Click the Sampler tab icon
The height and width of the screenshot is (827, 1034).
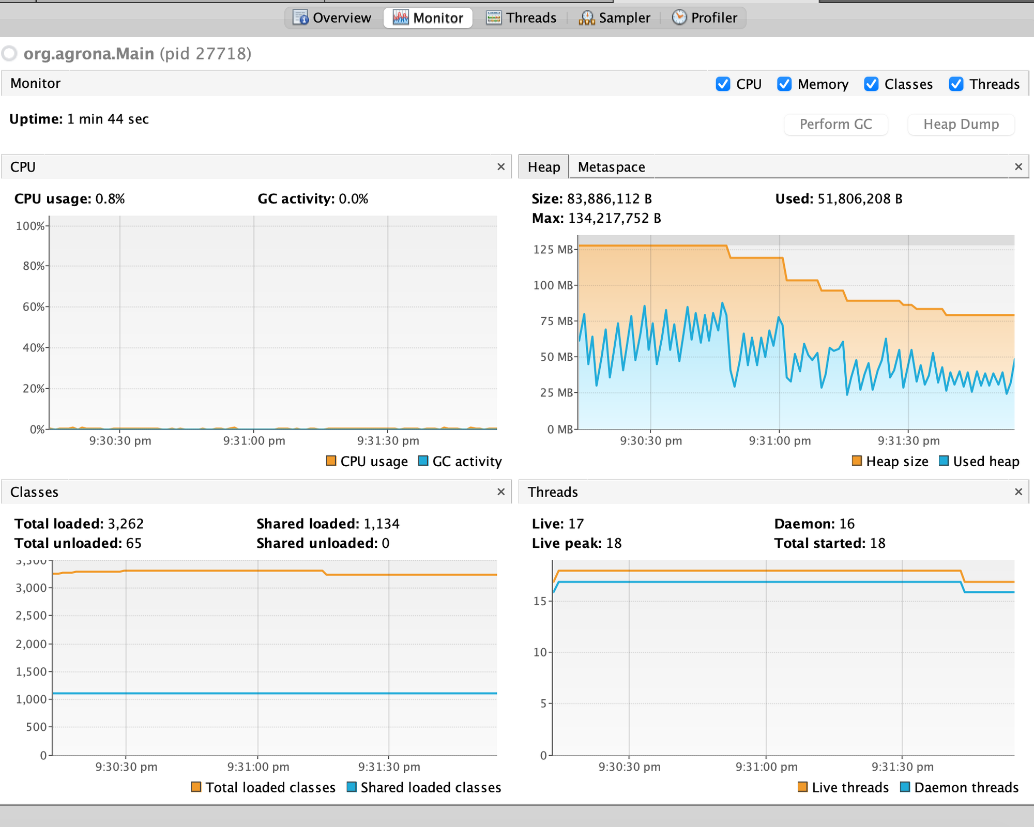click(x=587, y=18)
